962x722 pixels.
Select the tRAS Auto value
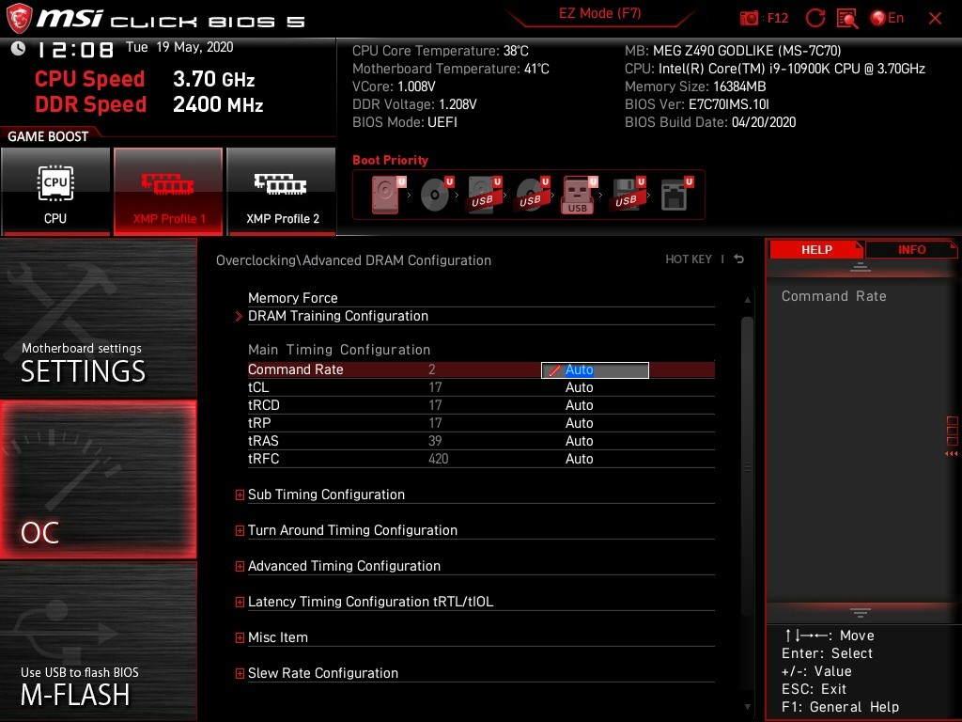[579, 441]
